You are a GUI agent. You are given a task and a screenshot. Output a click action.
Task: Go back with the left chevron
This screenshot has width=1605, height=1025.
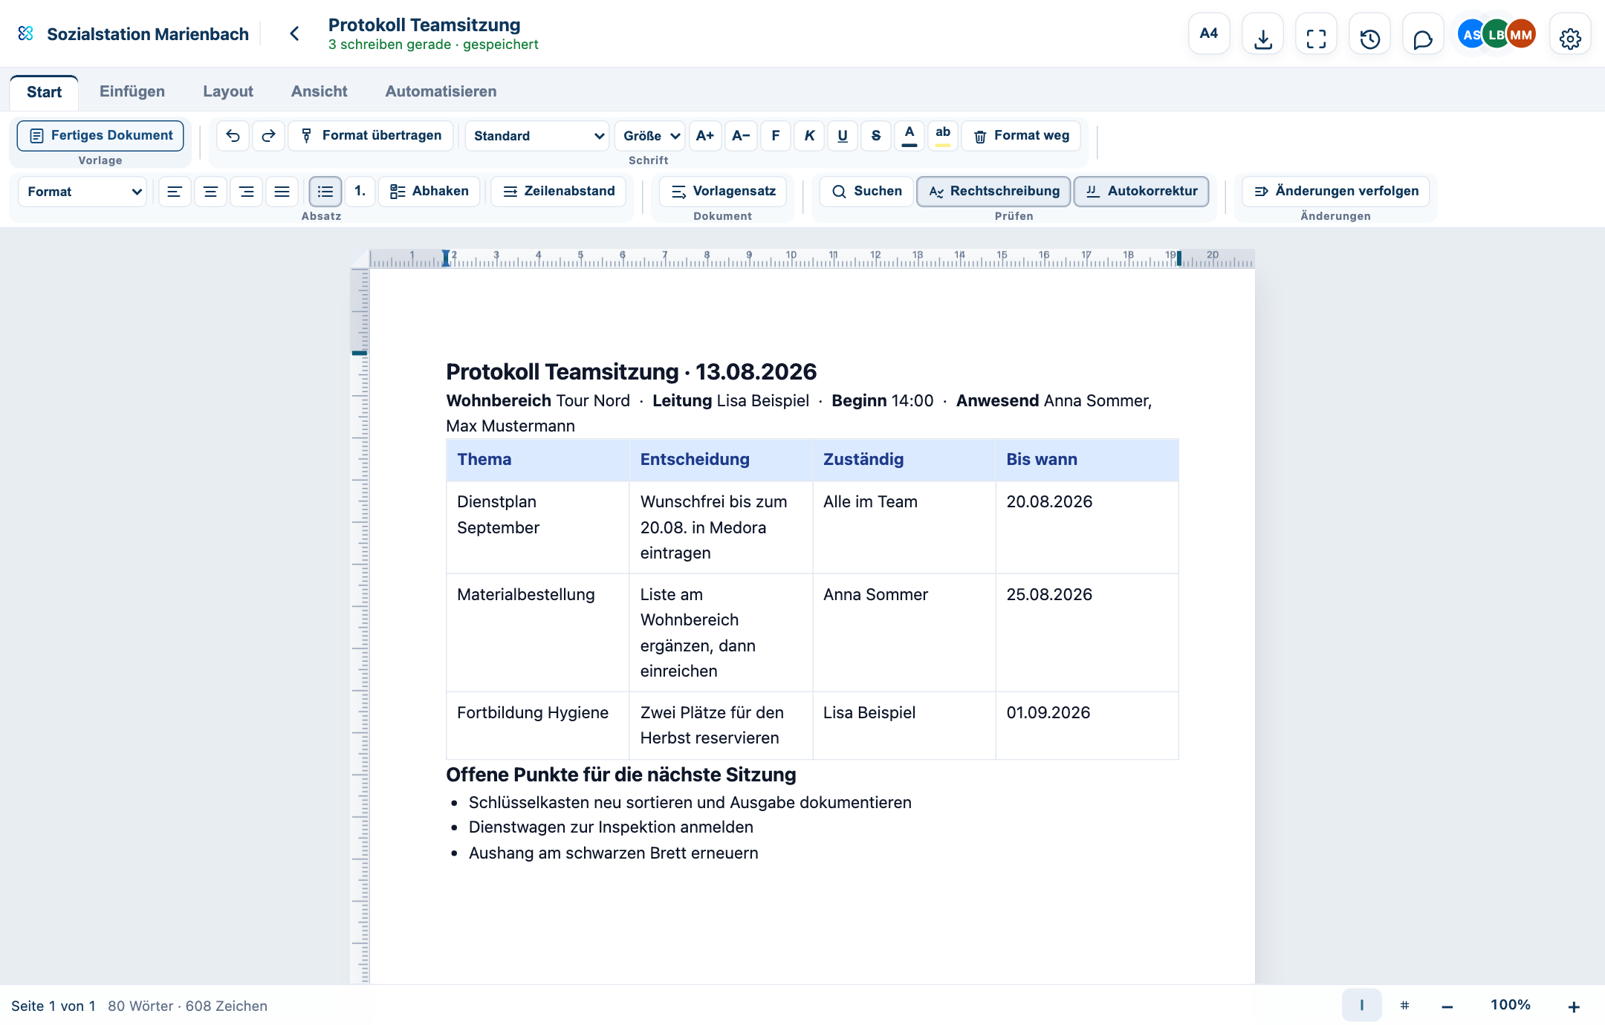(294, 33)
